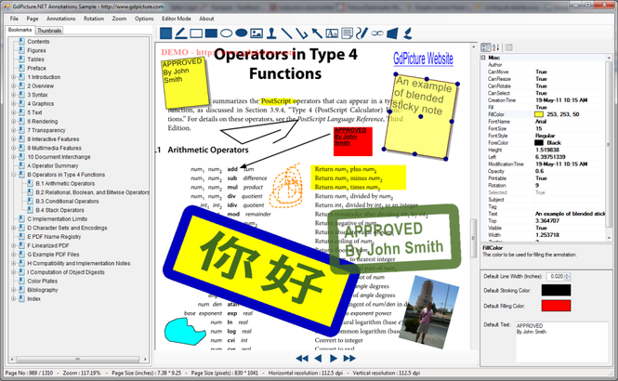Collapse B Operators in Type 4 Functions
The width and height of the screenshot is (618, 381).
click(14, 175)
